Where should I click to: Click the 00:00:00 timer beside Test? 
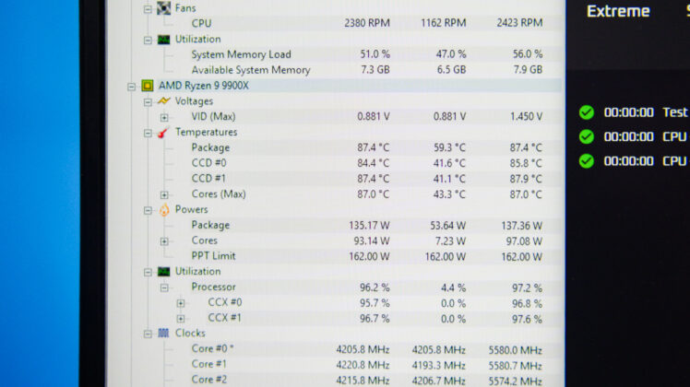coord(628,112)
